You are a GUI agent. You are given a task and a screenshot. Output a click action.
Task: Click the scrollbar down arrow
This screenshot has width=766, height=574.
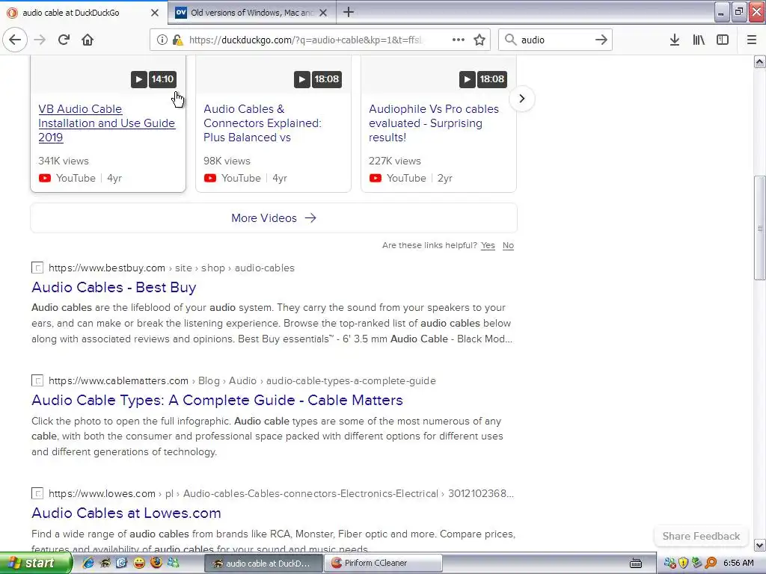760,545
